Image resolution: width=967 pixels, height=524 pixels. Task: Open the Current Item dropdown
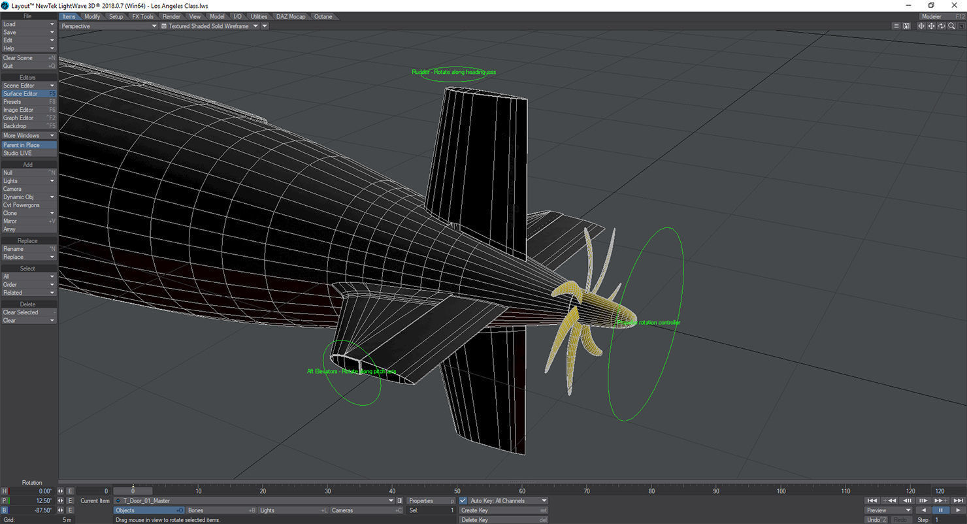(x=254, y=501)
